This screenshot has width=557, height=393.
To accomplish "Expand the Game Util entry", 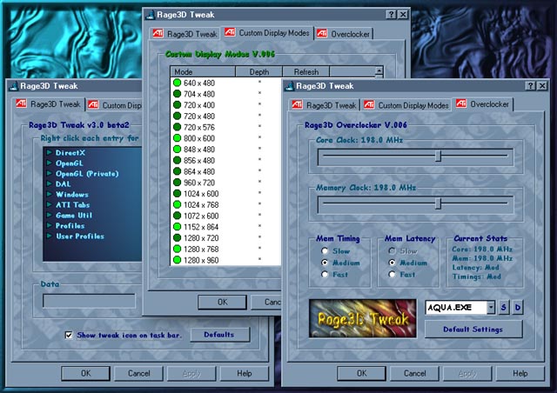I will pos(50,215).
